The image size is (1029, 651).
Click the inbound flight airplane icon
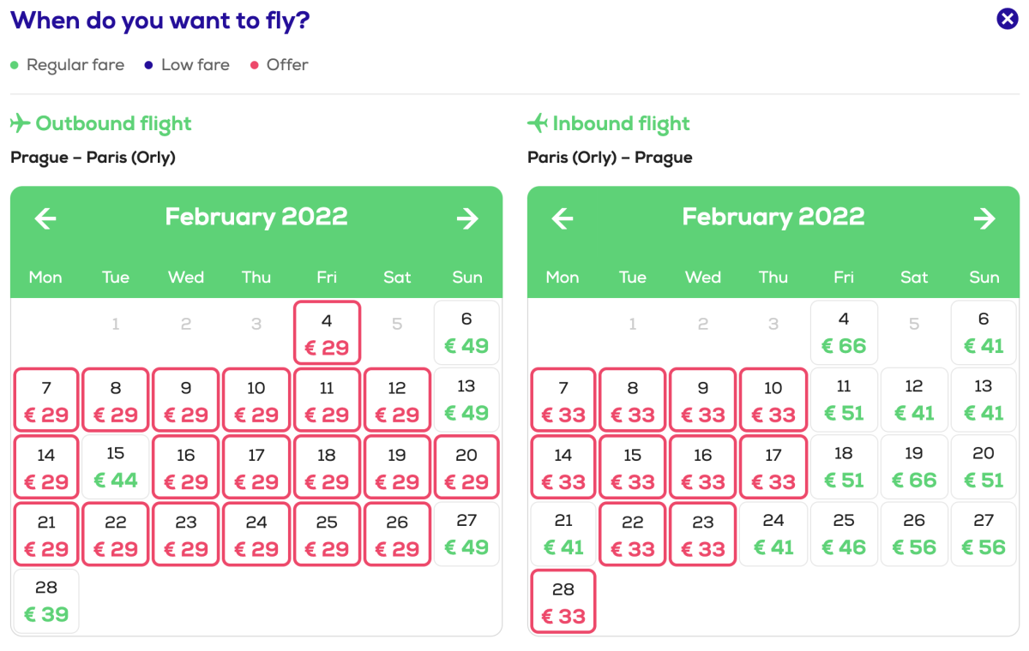(x=537, y=124)
